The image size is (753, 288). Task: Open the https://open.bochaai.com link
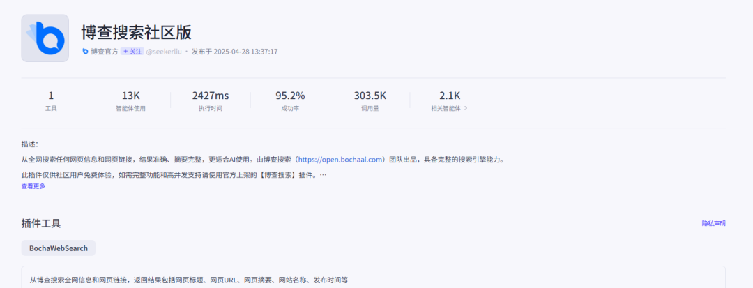342,160
